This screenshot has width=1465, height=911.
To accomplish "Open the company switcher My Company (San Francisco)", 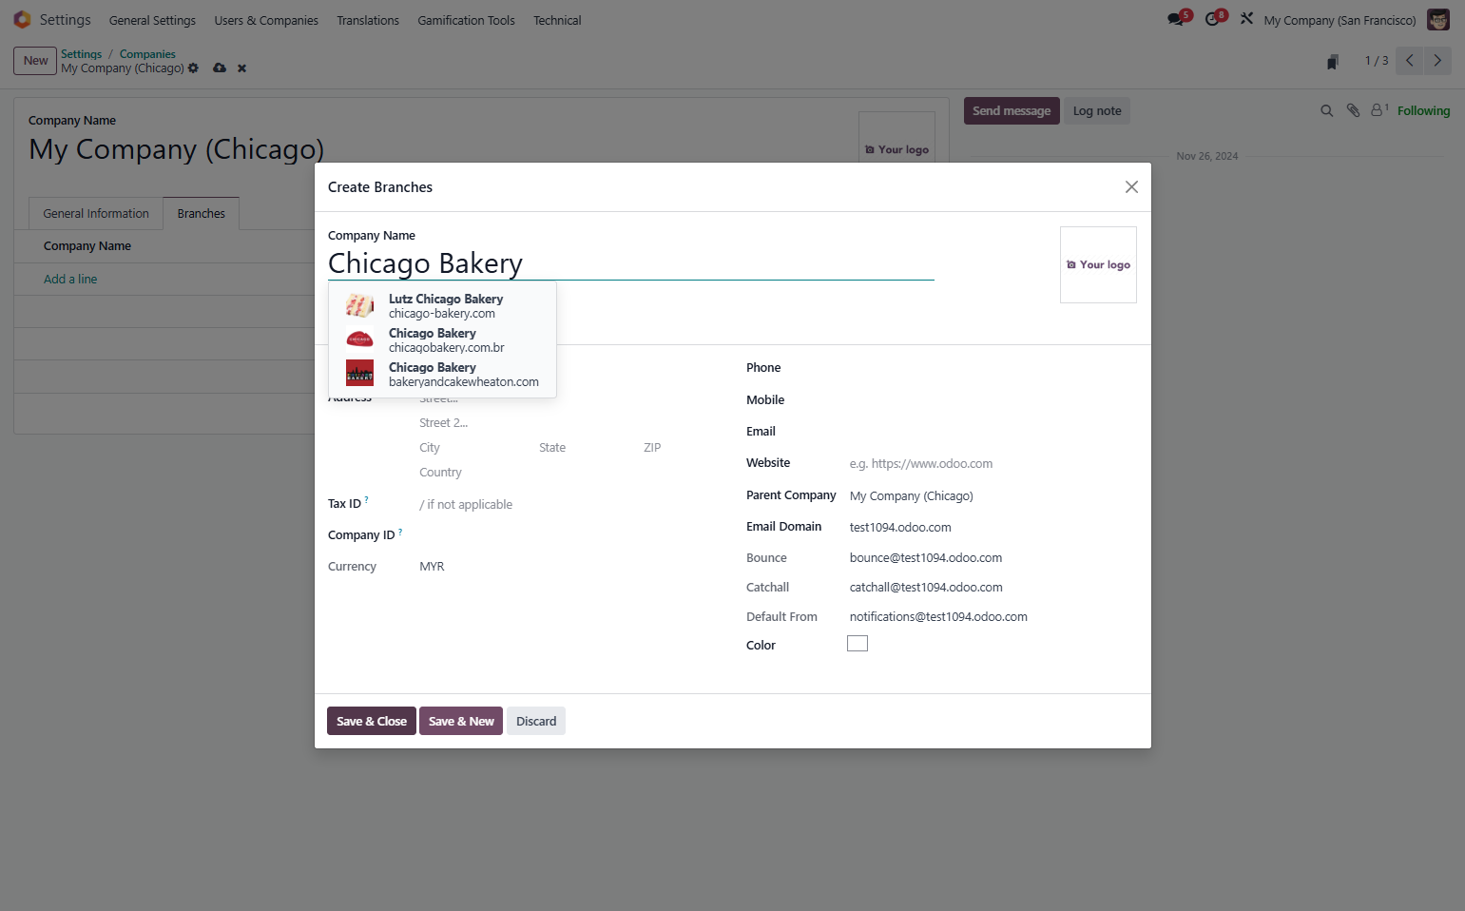I will (x=1340, y=20).
